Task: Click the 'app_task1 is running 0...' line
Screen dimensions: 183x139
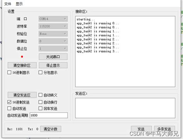Action: pos(98,23)
